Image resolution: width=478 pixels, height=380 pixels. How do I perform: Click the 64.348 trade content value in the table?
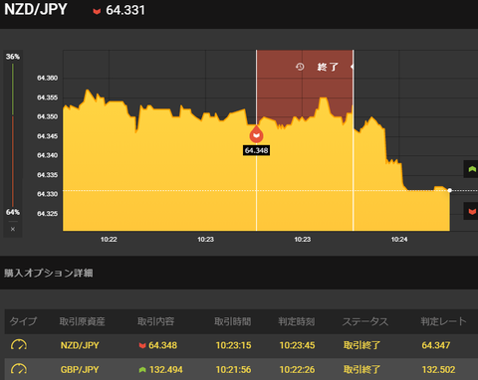point(162,345)
